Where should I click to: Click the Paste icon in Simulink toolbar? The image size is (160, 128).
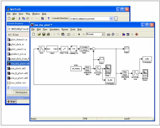[x=63, y=34]
